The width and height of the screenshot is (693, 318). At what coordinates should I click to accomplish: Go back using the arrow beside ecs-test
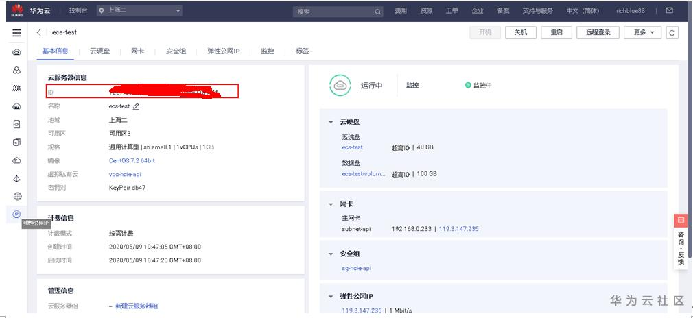tap(39, 32)
